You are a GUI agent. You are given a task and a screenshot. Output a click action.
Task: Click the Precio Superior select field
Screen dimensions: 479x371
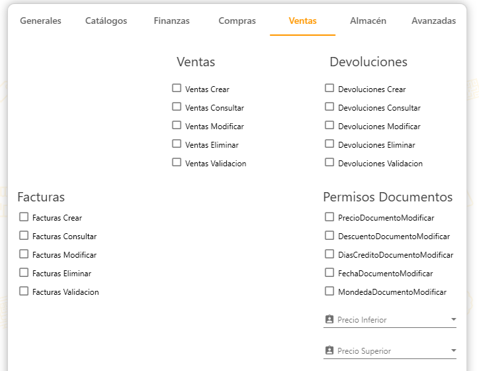pyautogui.click(x=390, y=351)
